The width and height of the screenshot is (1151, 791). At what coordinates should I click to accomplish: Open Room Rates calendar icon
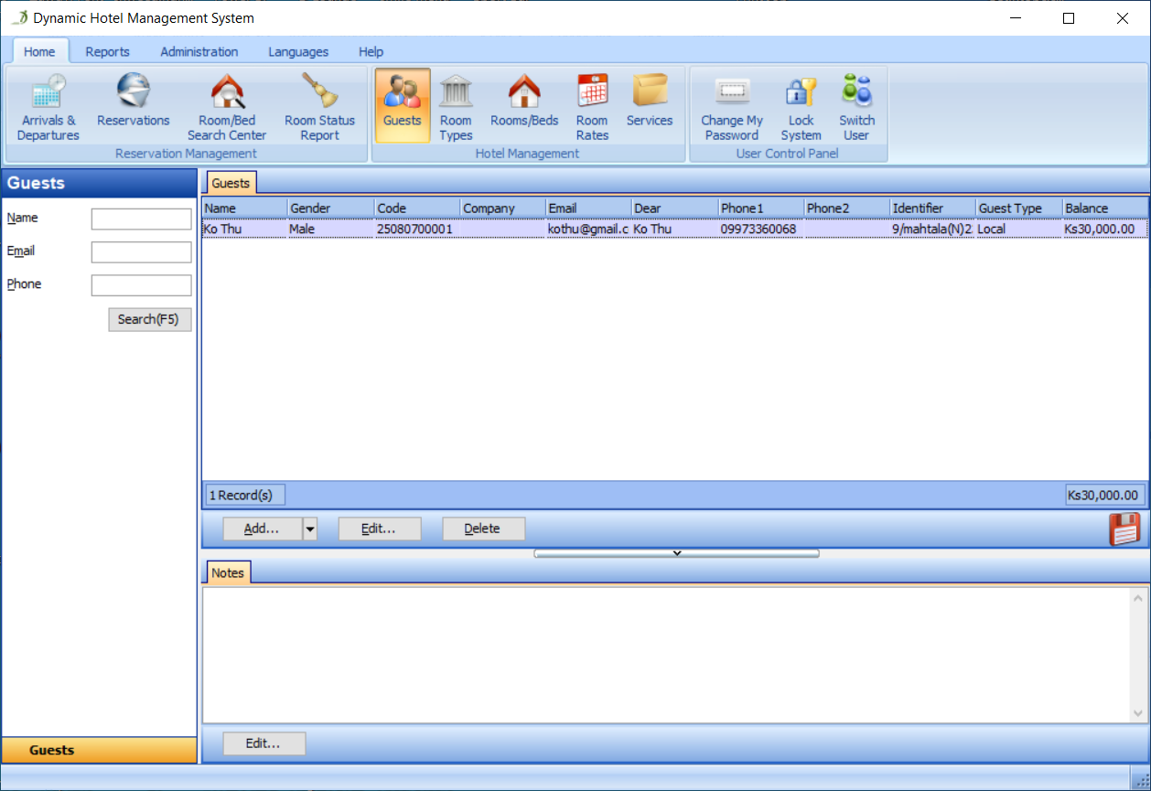592,107
